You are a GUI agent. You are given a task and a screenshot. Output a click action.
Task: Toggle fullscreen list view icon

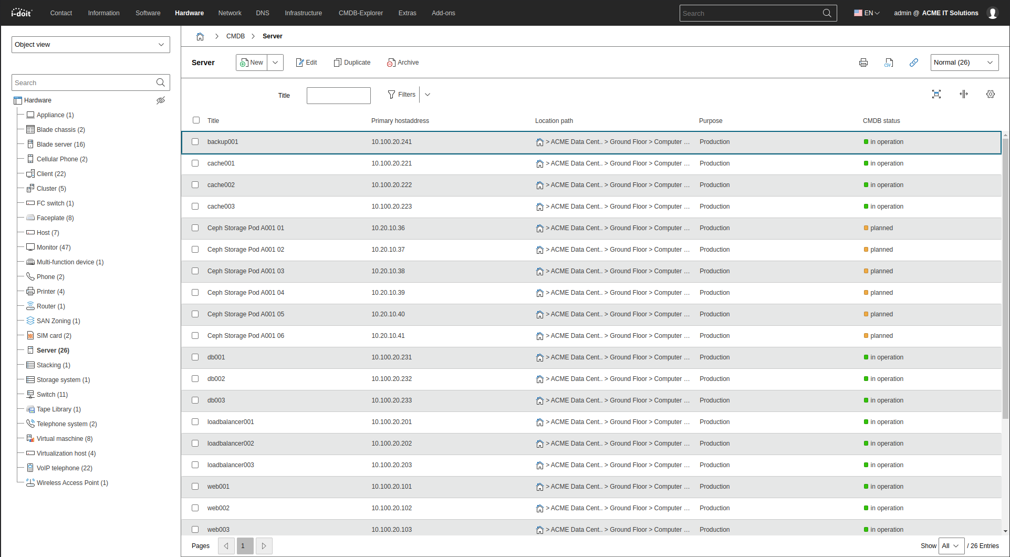936,94
